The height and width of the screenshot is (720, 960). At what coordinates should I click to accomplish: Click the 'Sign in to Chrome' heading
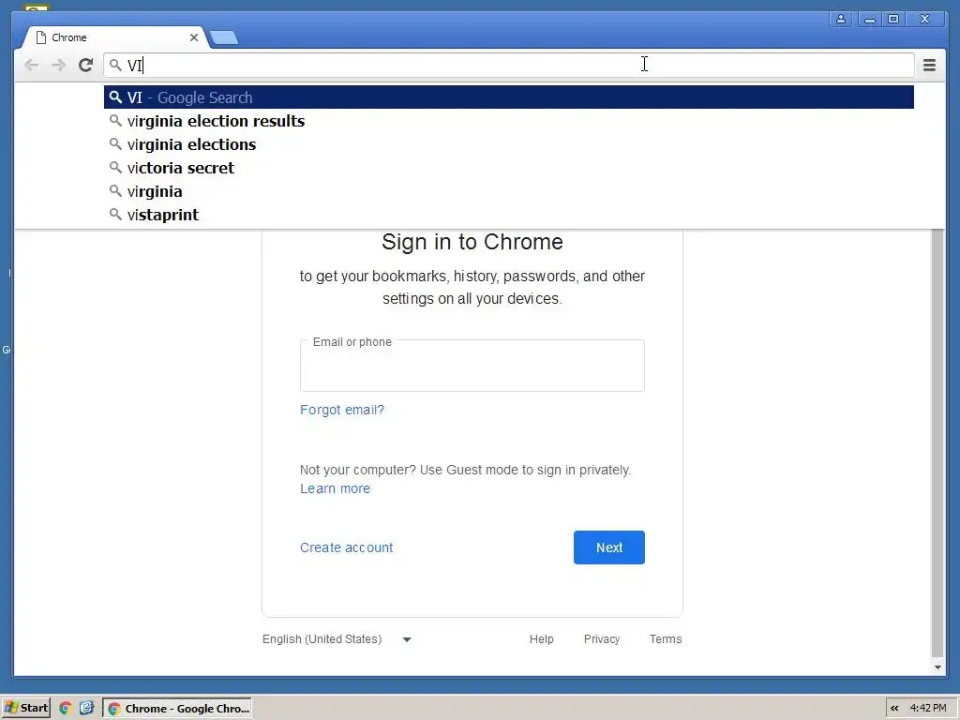pos(472,242)
